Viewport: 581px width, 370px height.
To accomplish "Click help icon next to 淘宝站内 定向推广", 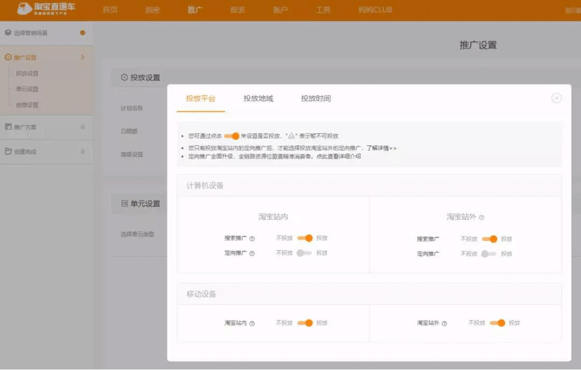I will 252,253.
